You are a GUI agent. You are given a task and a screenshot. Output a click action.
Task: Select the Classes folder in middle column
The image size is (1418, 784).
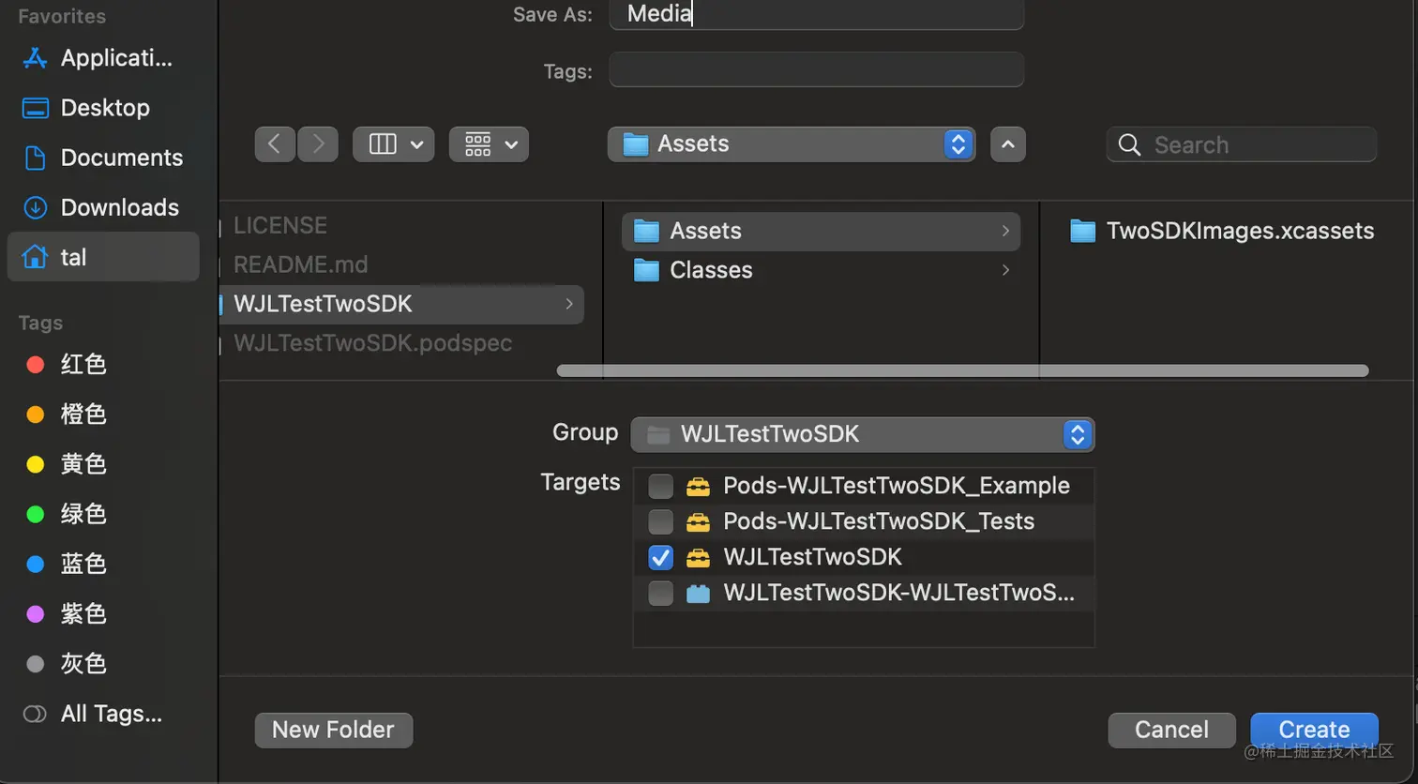point(821,270)
